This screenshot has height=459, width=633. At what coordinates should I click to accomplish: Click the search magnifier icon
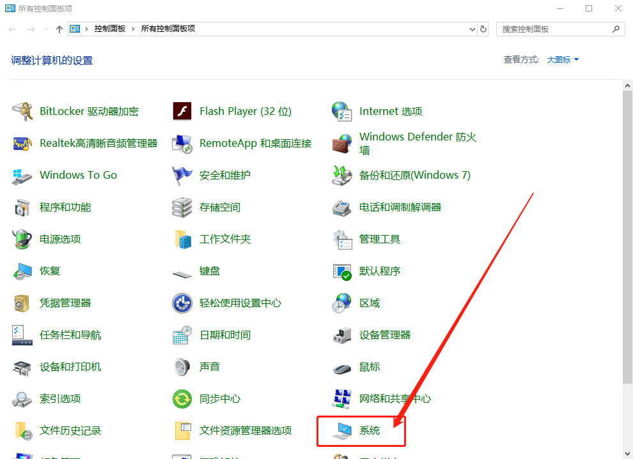pos(616,29)
